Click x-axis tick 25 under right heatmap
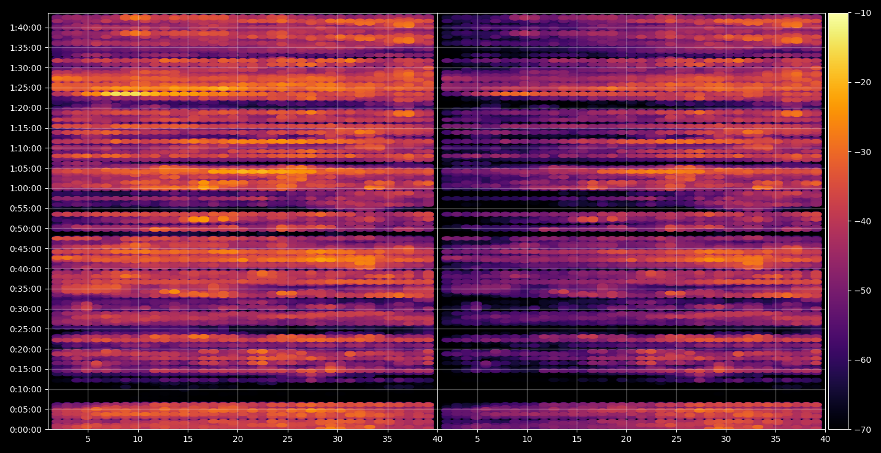The image size is (881, 453). point(676,440)
